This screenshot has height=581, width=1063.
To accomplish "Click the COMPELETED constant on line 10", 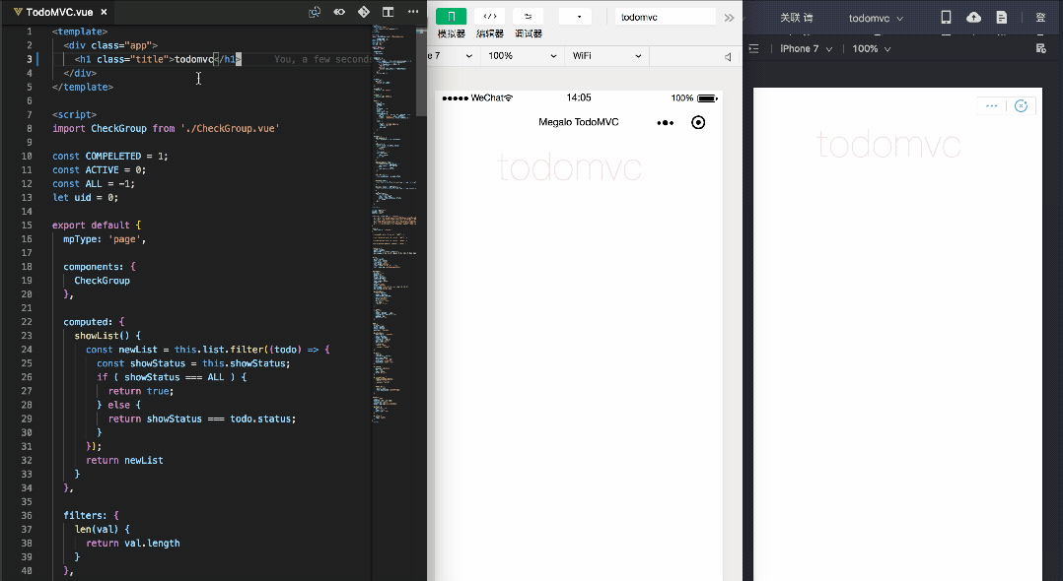I will coord(113,156).
